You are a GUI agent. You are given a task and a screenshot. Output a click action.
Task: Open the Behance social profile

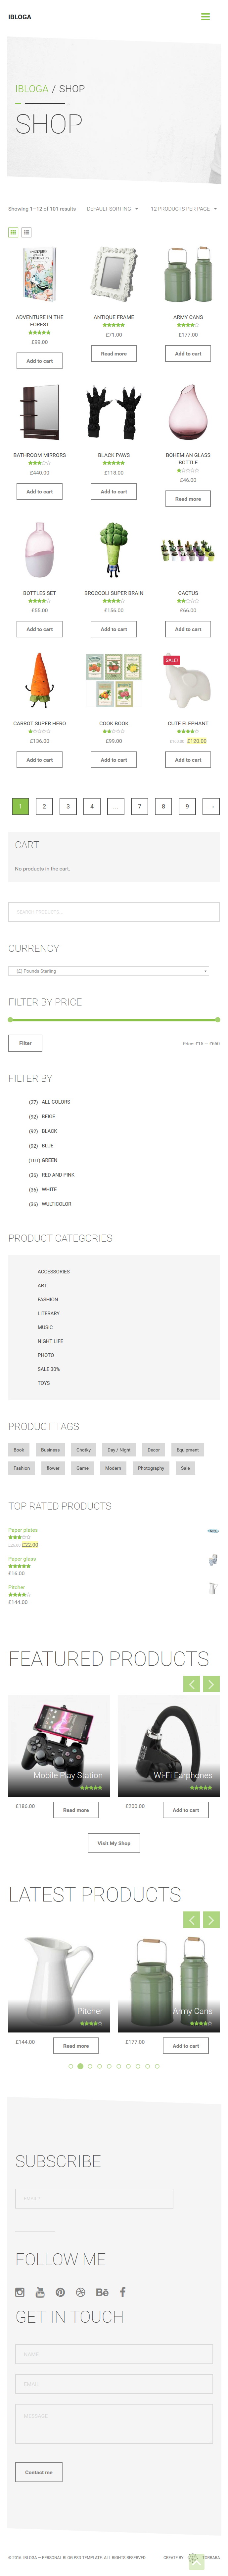pyautogui.click(x=102, y=2292)
